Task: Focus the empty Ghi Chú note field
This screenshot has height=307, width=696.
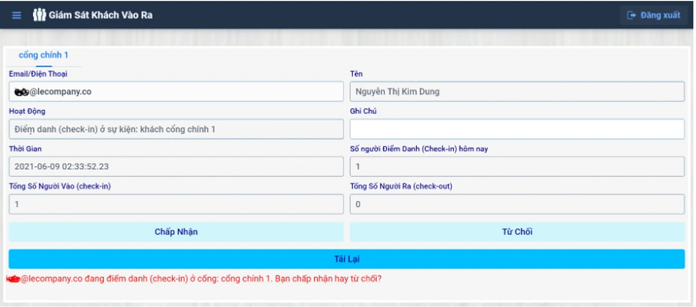Action: click(516, 129)
